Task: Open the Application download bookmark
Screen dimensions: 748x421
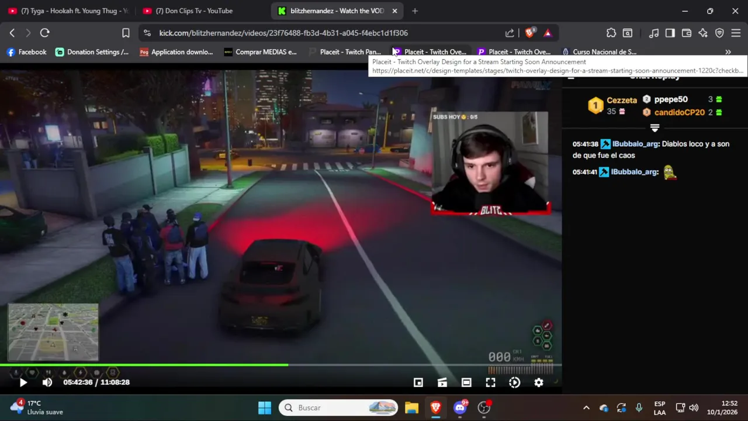Action: pos(176,52)
